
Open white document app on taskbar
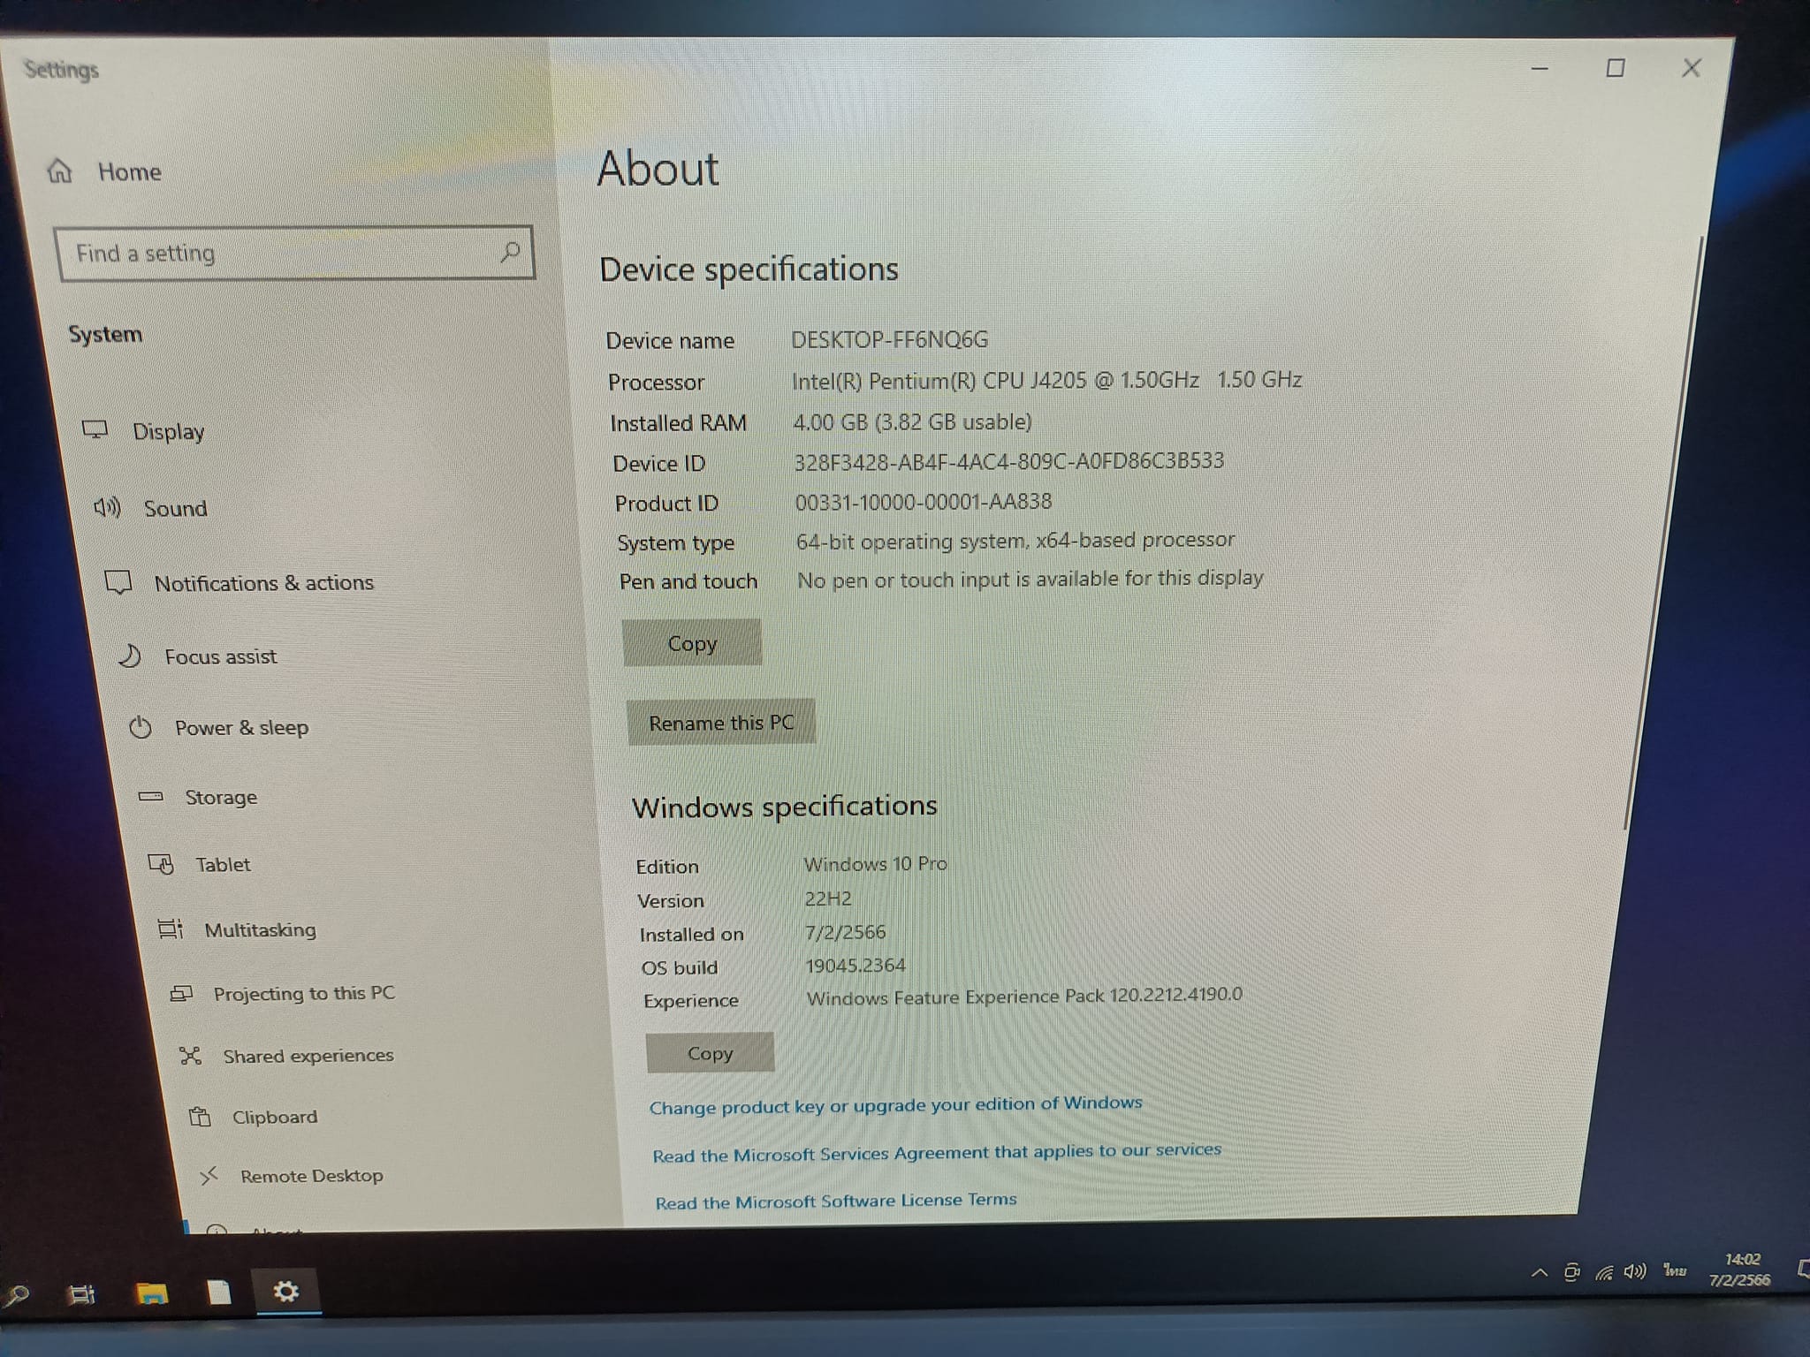[x=218, y=1293]
